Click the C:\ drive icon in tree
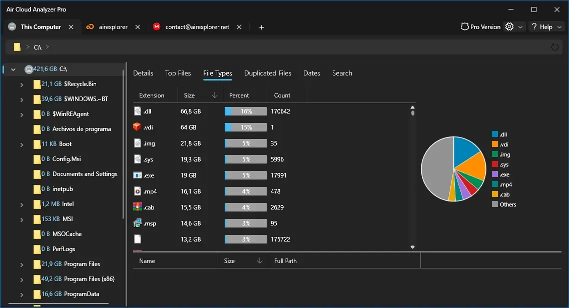This screenshot has height=308, width=569. tap(29, 69)
